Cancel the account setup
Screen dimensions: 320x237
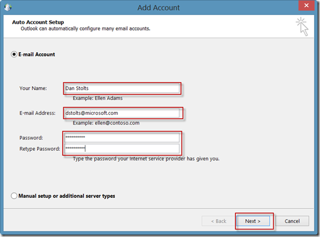tap(292, 221)
